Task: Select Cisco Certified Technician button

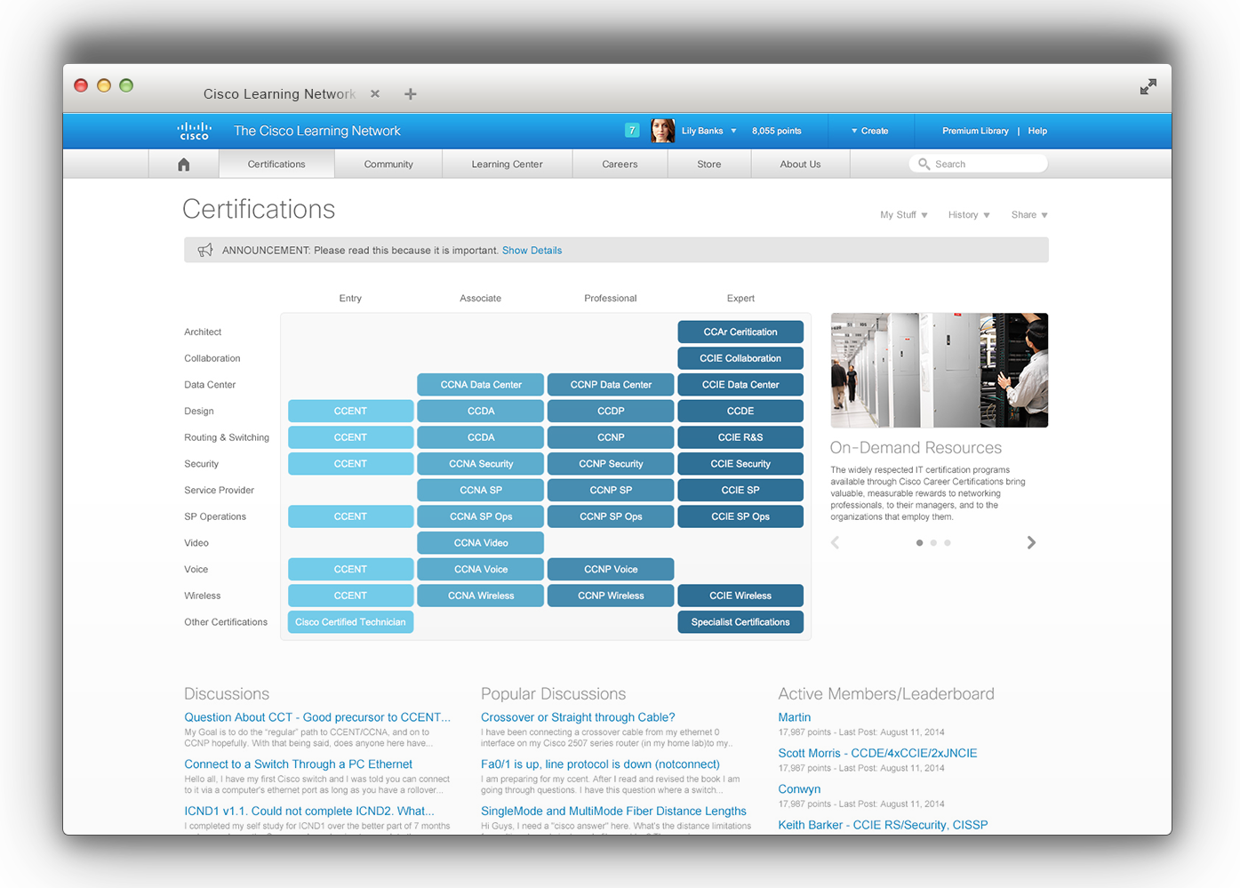Action: [350, 622]
